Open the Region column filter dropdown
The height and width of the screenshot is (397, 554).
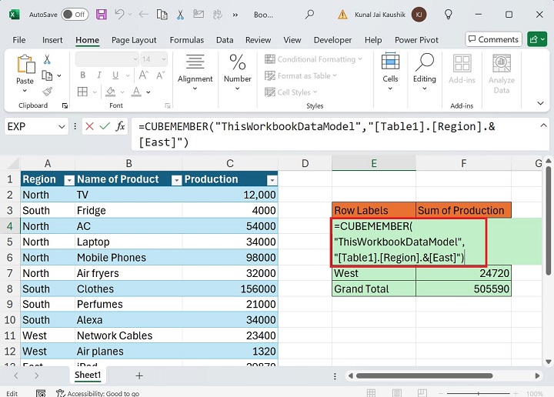click(68, 179)
